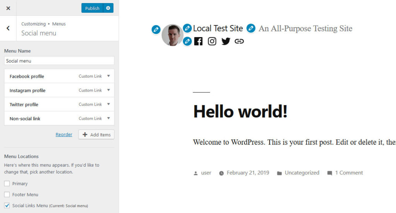Image resolution: width=396 pixels, height=213 pixels.
Task: Click the Facebook icon in site header
Action: (x=198, y=41)
